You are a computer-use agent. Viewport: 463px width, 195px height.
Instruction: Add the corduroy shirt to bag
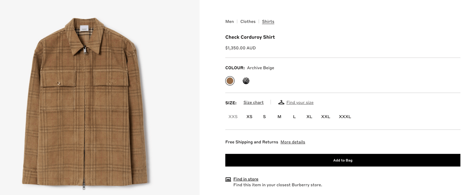click(x=343, y=160)
